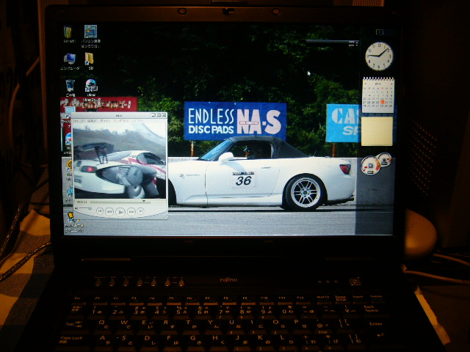Jump to start of movie in QuickTime
This screenshot has height=352, width=470.
[x=100, y=211]
